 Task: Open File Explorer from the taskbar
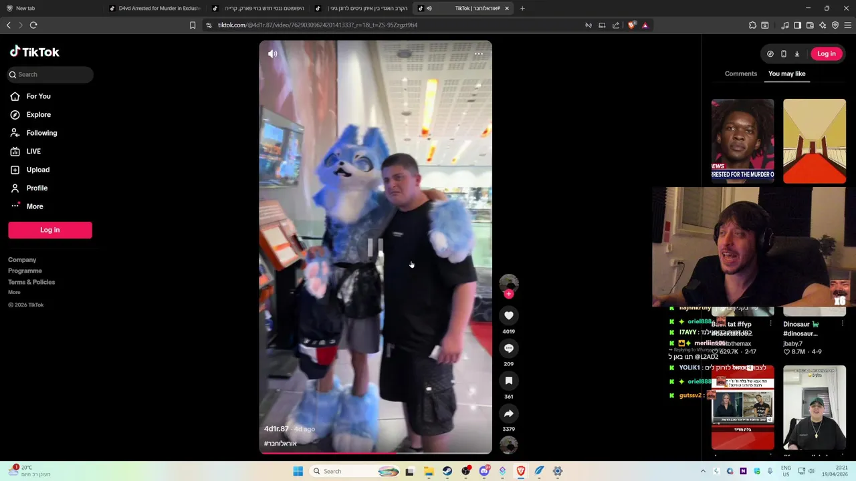click(x=429, y=471)
